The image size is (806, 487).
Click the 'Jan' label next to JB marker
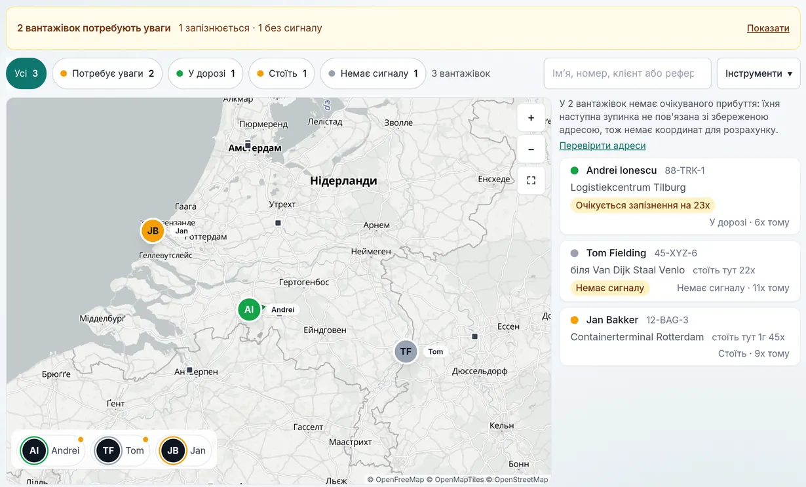pyautogui.click(x=182, y=231)
